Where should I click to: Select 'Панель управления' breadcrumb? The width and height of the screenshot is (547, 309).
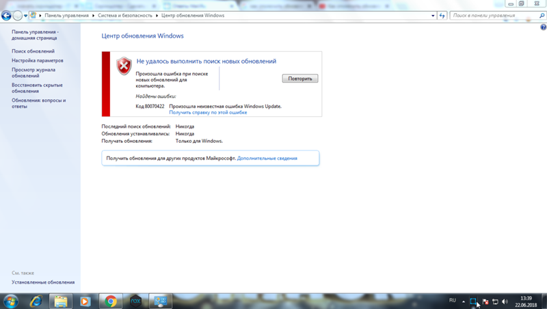[x=66, y=15]
